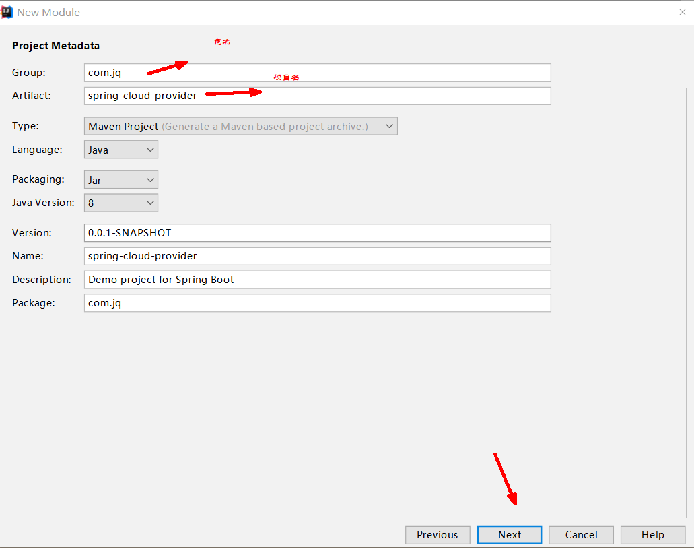
Task: Edit the Group field containing com.jq
Action: click(x=317, y=73)
